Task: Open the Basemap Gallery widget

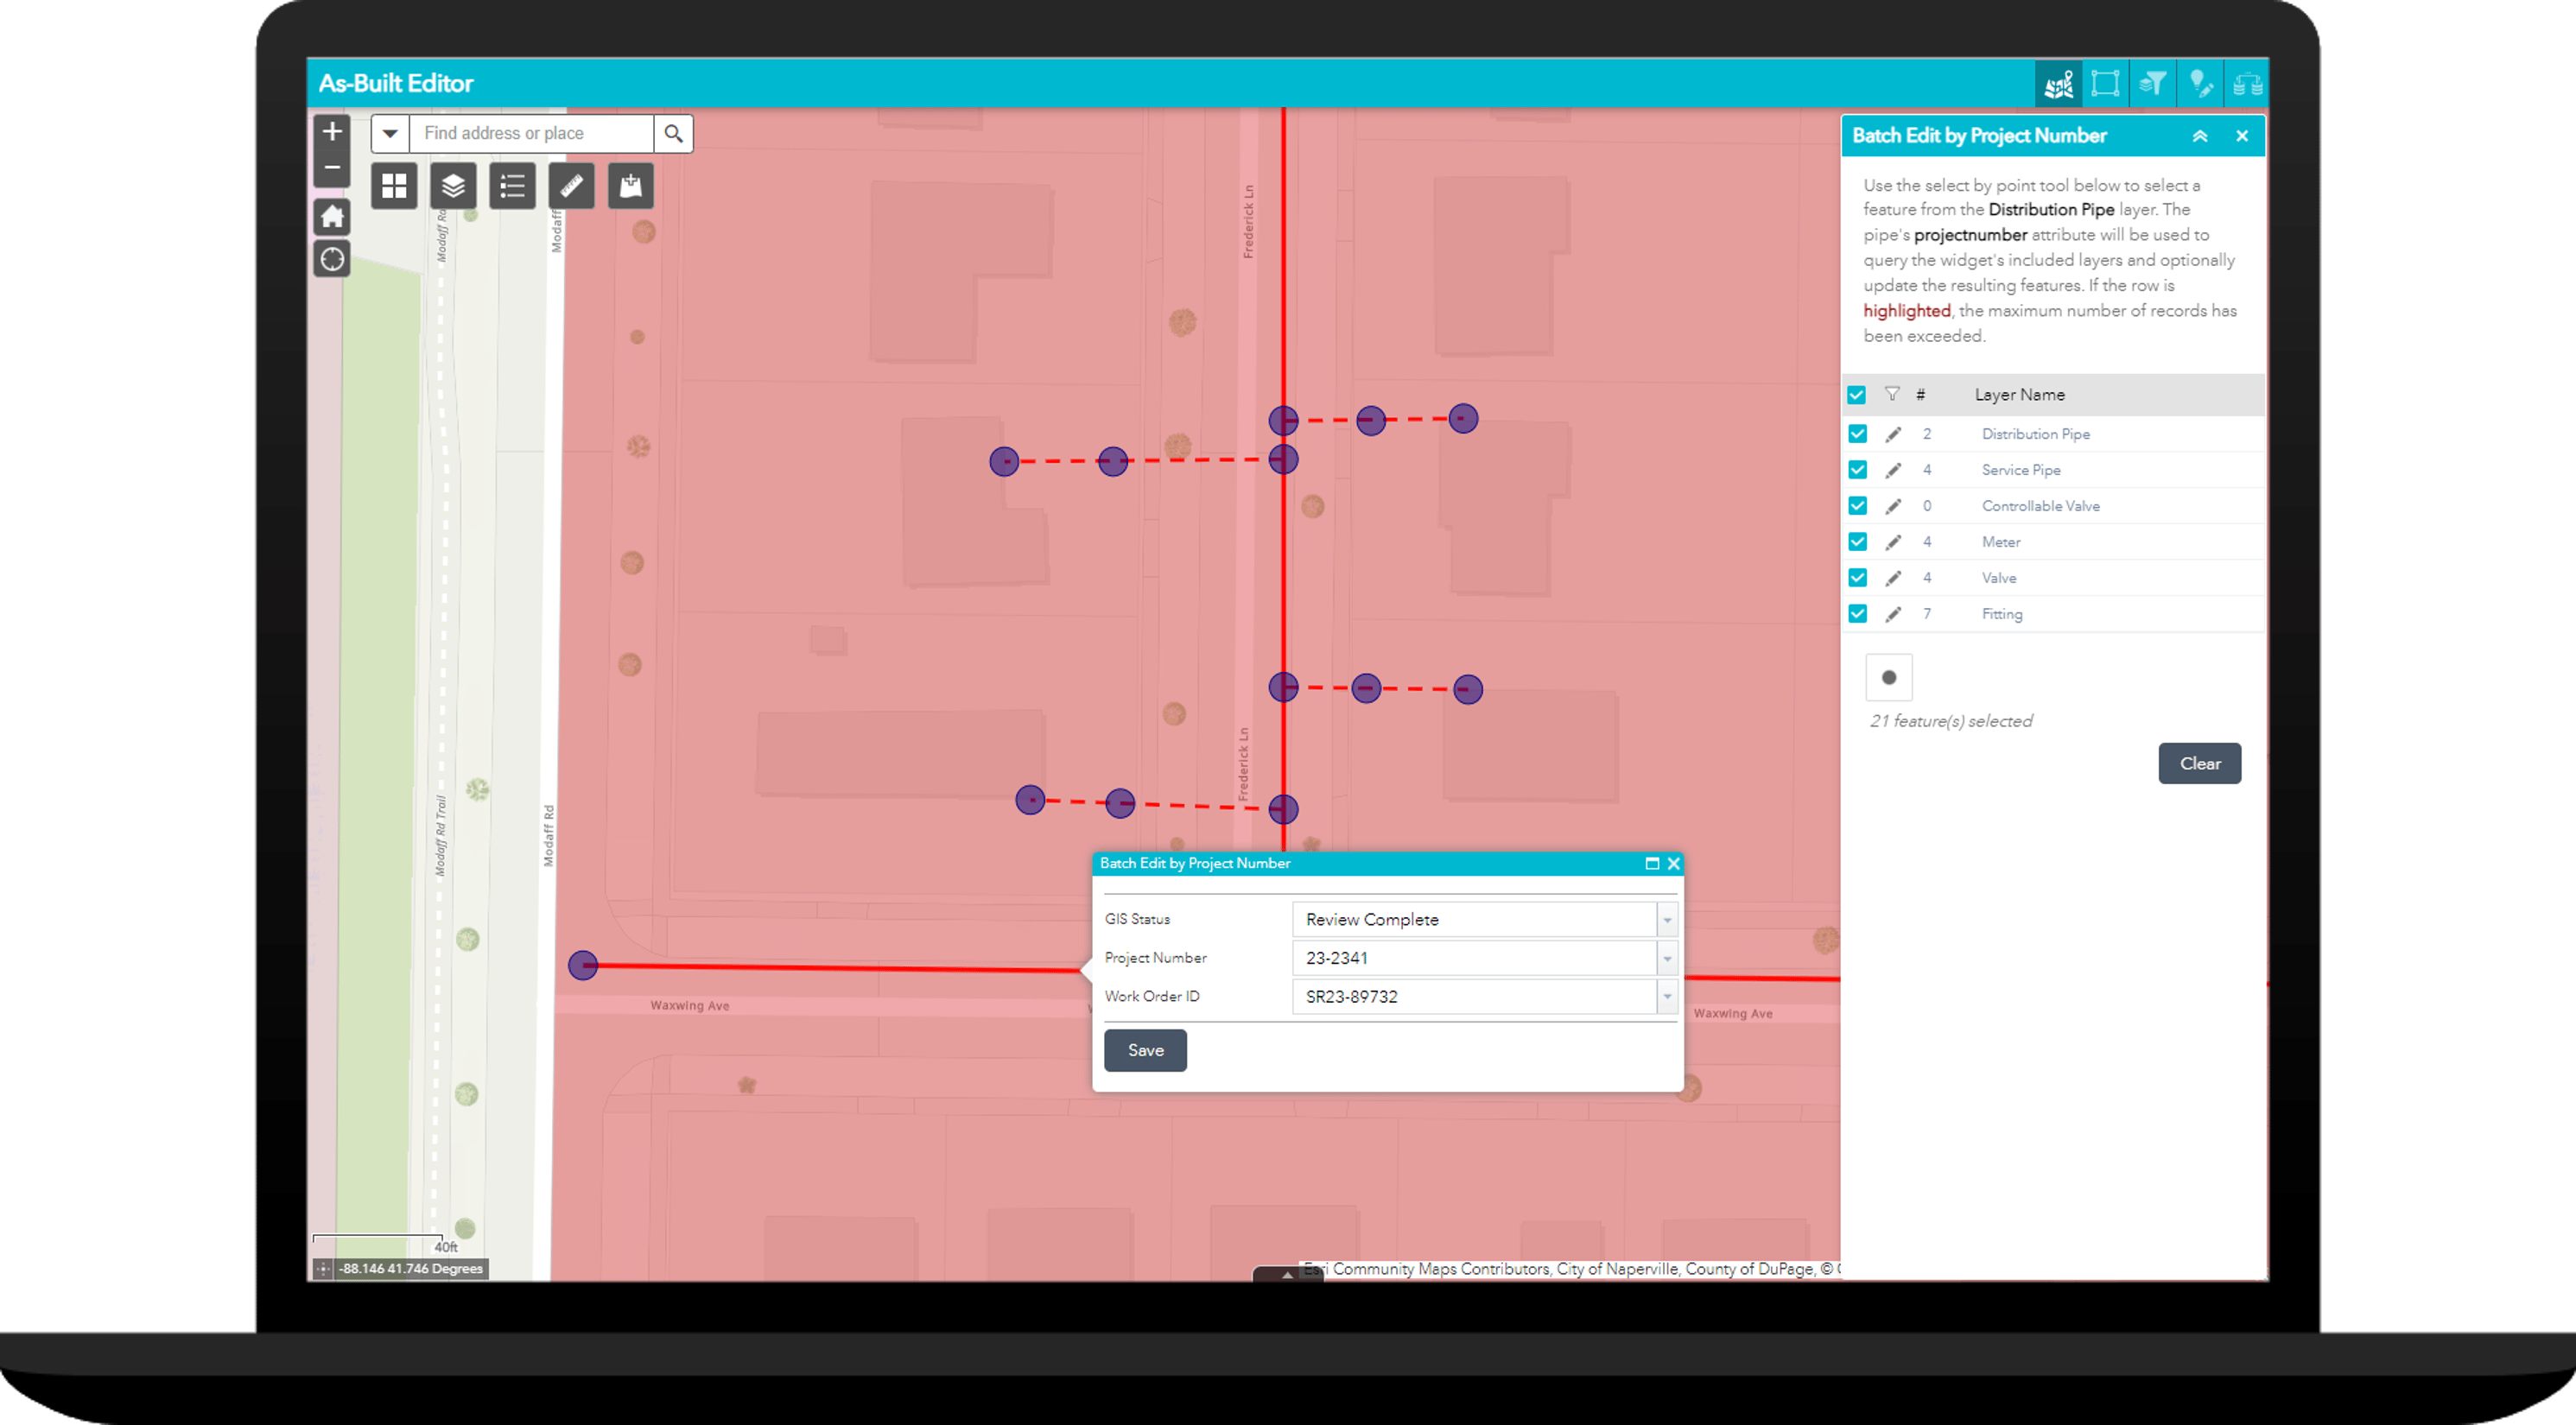Action: point(394,186)
